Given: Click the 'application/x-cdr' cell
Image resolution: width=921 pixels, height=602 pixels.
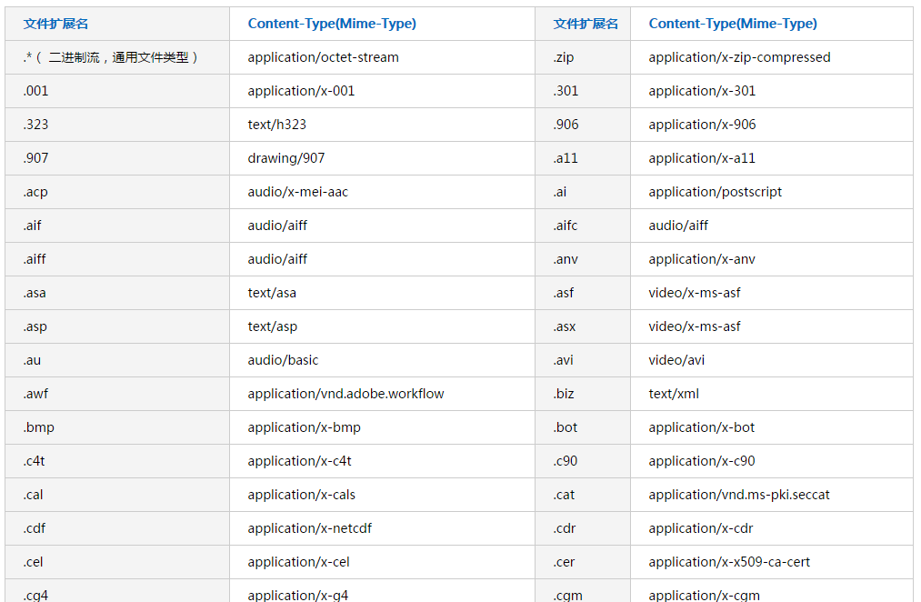Looking at the screenshot, I should pos(772,528).
